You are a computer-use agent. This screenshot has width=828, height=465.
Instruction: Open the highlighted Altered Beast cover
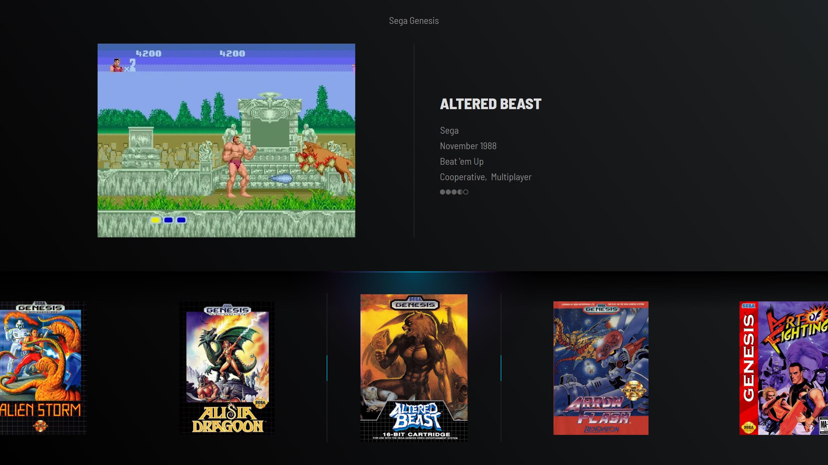point(414,368)
